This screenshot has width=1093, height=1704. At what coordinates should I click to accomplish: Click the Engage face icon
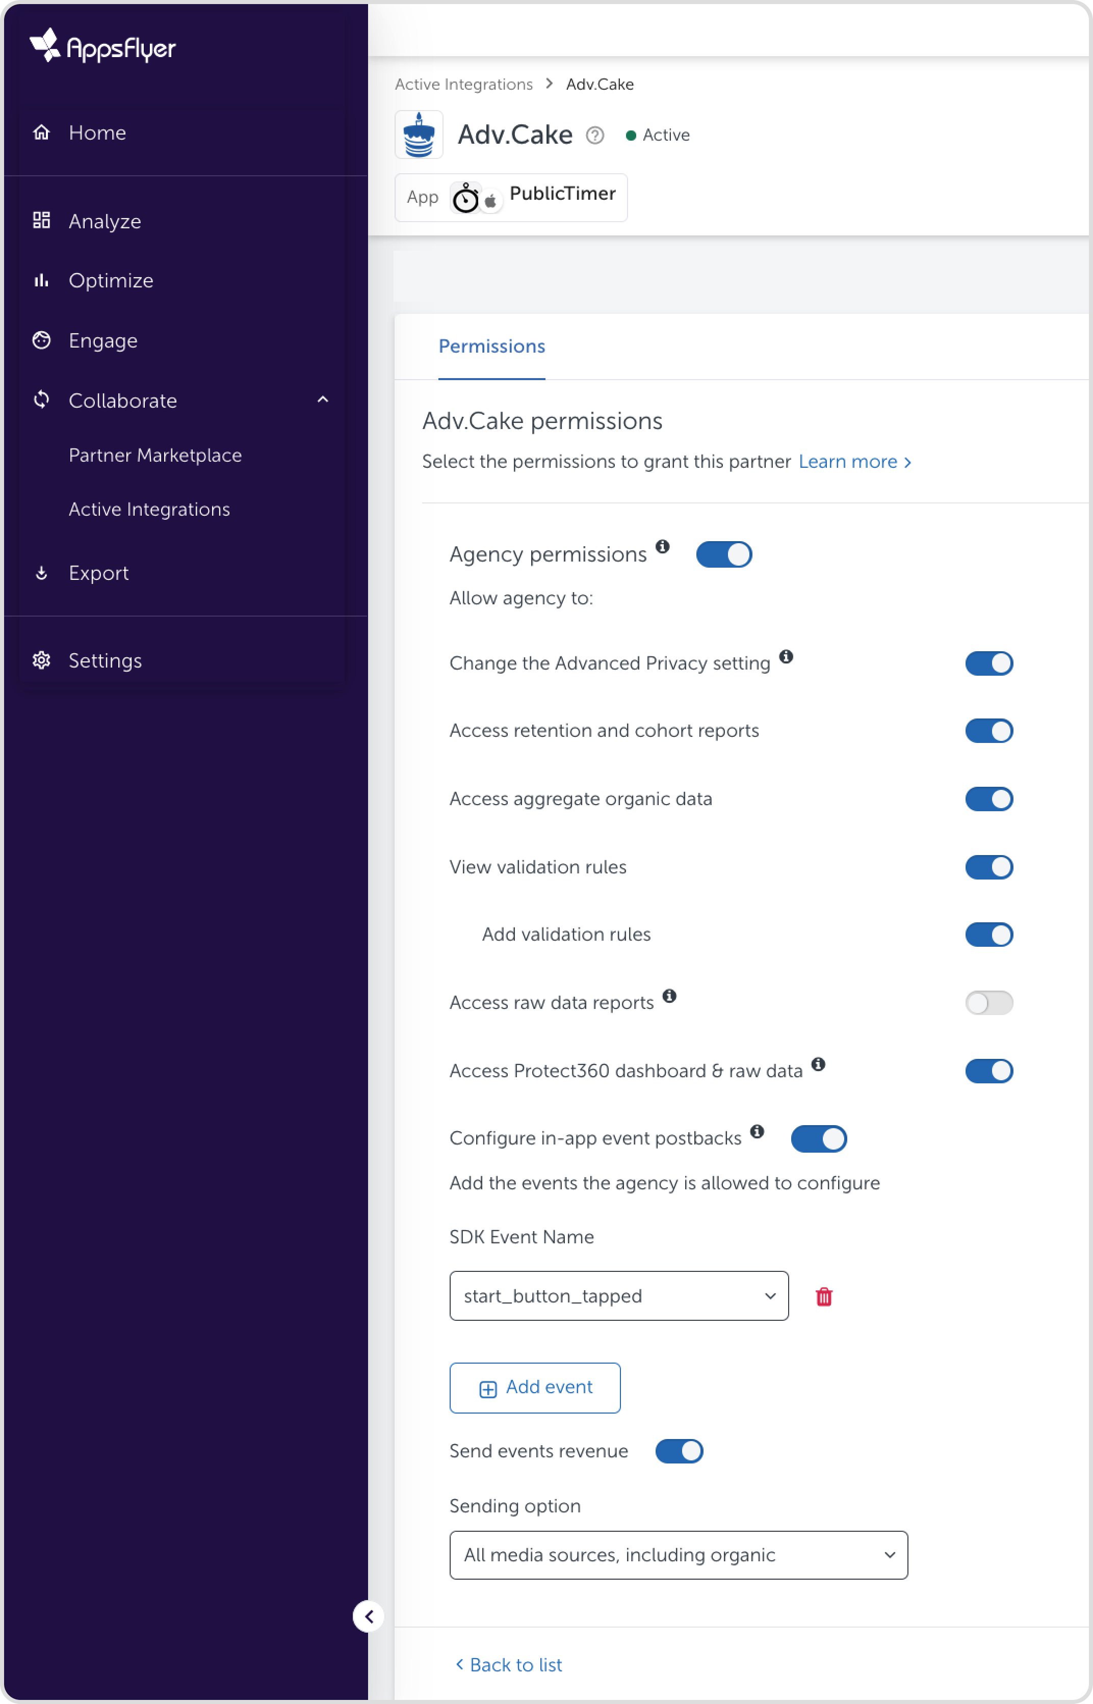[x=42, y=340]
